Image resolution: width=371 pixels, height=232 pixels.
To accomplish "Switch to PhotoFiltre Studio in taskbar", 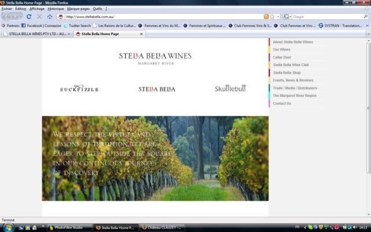I will (x=70, y=228).
